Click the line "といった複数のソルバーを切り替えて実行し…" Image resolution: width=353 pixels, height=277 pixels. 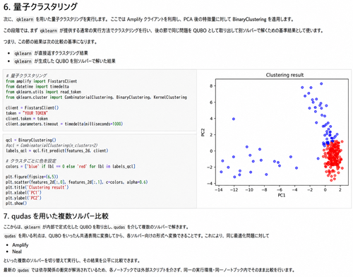pos(72,261)
